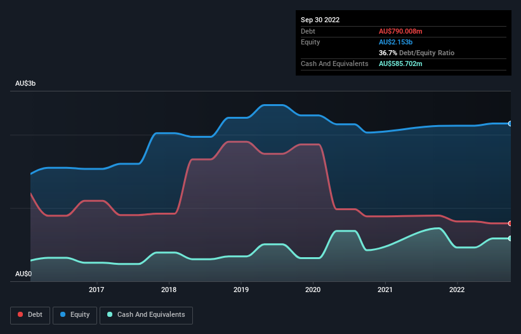Click the 2018 x-axis label
The width and height of the screenshot is (521, 334).
pyautogui.click(x=169, y=290)
